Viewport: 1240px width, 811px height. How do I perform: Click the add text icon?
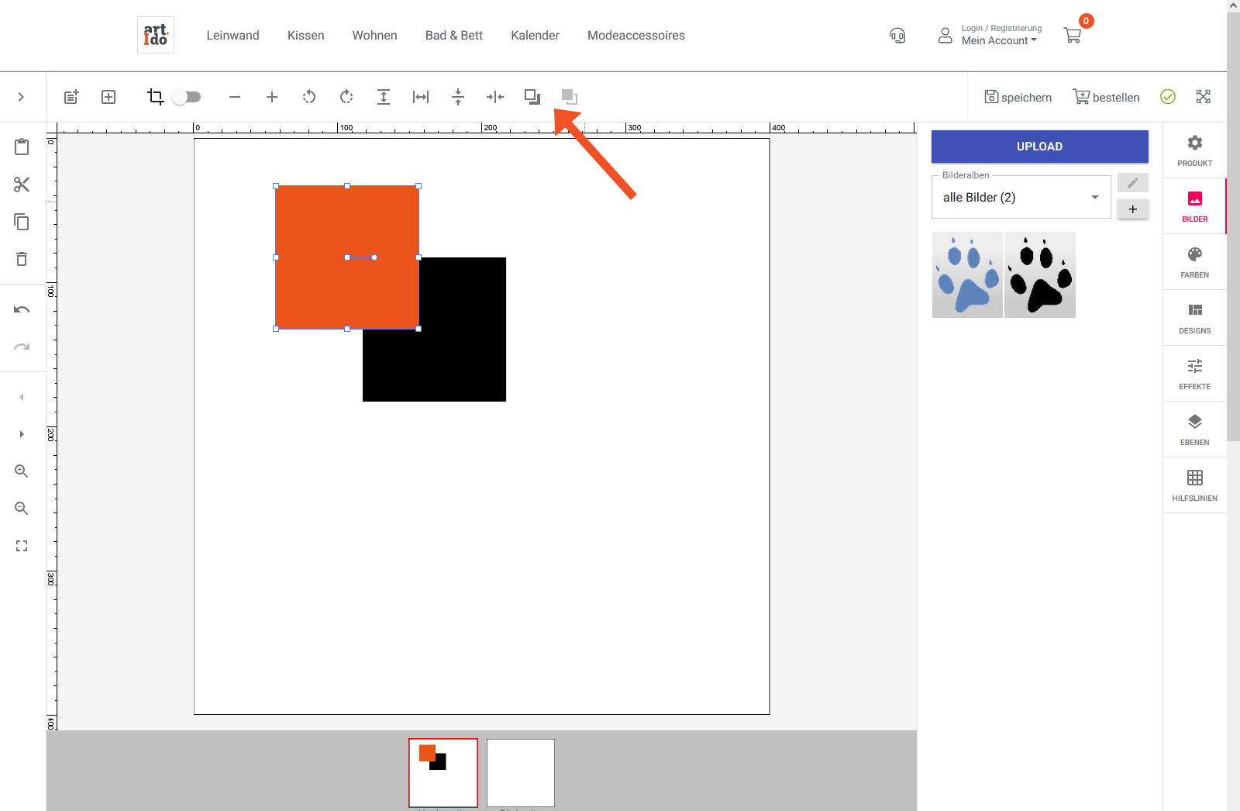click(x=71, y=97)
